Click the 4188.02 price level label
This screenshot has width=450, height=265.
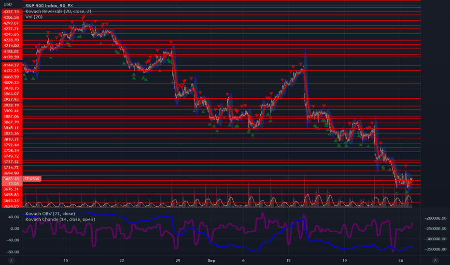11,52
